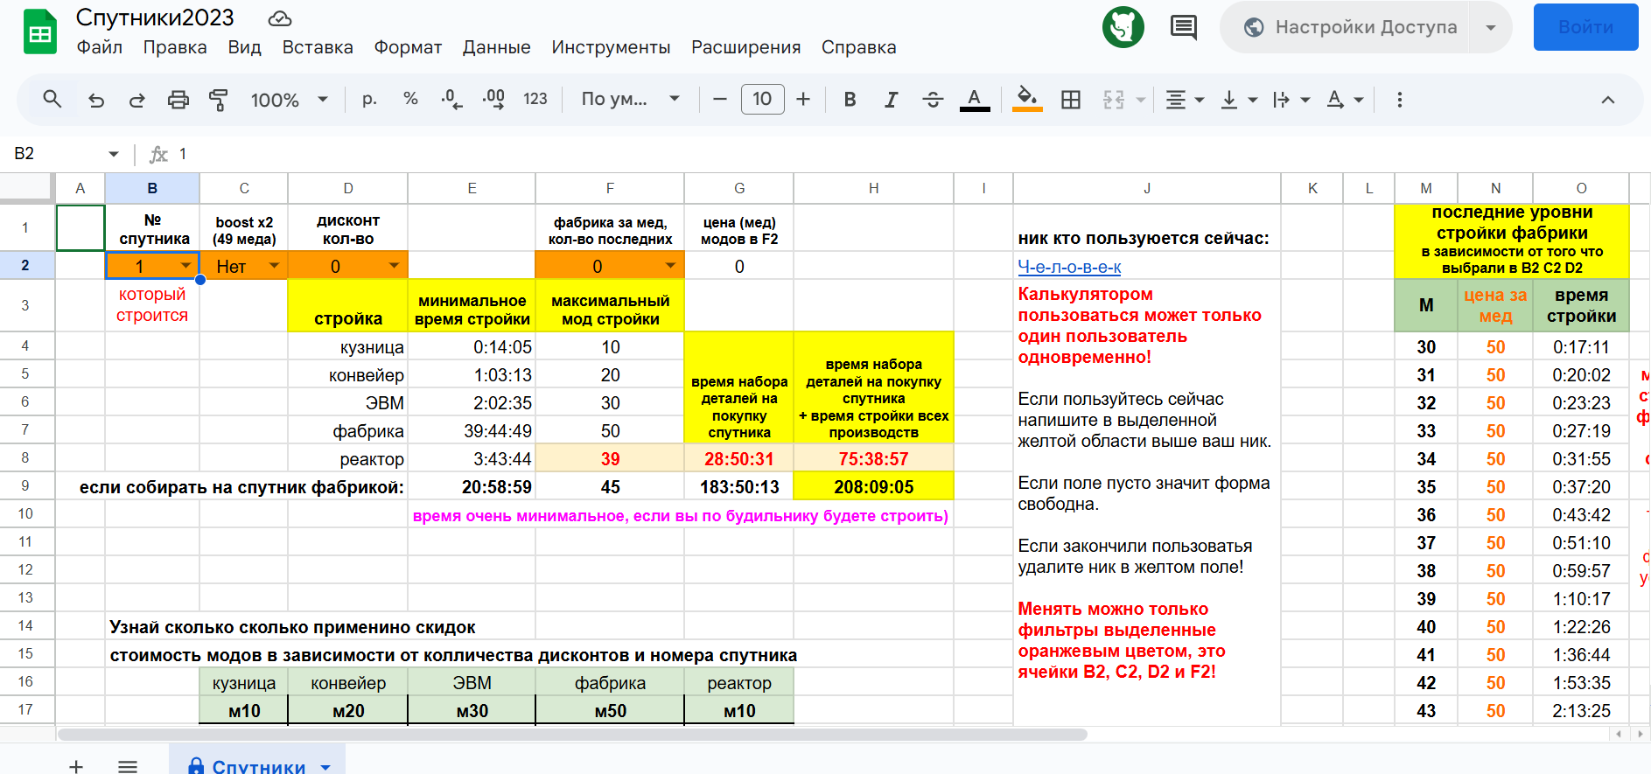This screenshot has height=774, width=1651.
Task: Toggle italic text formatting
Action: pyautogui.click(x=891, y=100)
